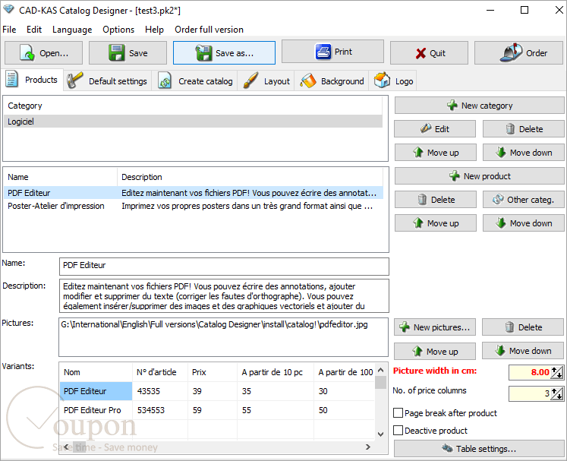
Task: Click the green plus on New pictures
Action: (x=405, y=327)
